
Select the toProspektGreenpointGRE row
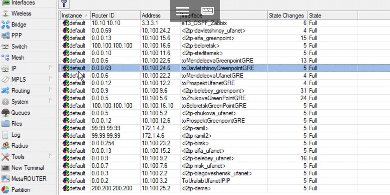click(224, 121)
